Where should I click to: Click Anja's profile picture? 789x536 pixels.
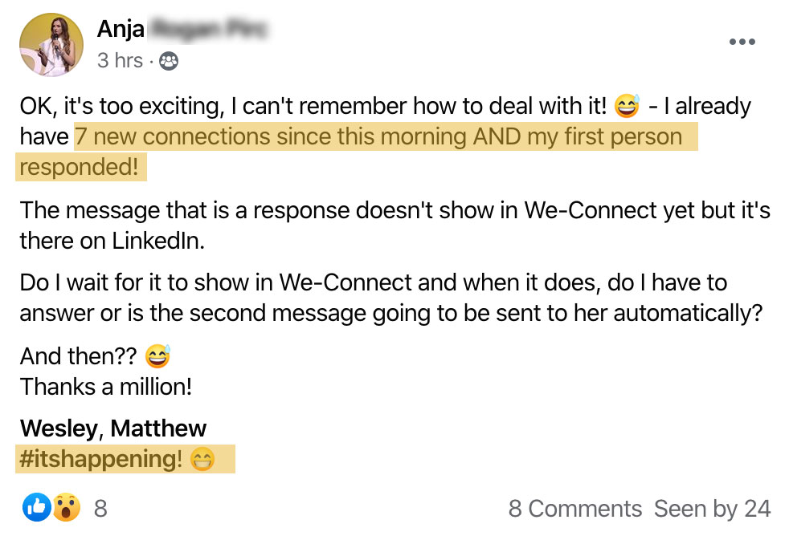(x=51, y=44)
